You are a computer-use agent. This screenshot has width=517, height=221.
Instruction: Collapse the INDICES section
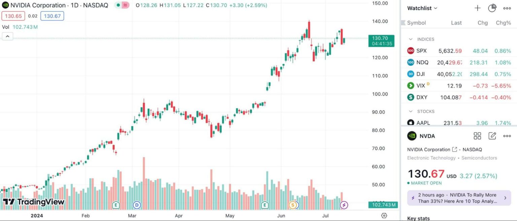pyautogui.click(x=411, y=39)
